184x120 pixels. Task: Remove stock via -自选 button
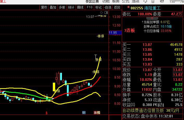click(x=107, y=7)
